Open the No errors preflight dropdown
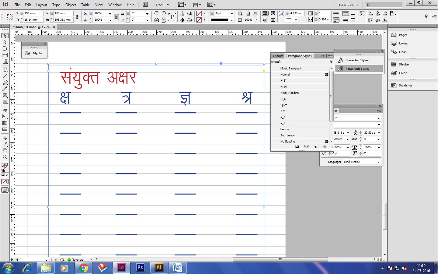 tap(91, 260)
